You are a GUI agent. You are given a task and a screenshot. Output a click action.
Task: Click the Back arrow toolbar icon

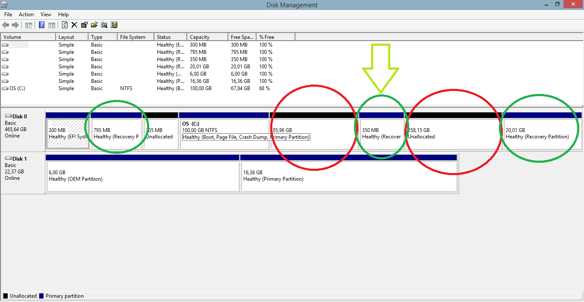point(6,25)
